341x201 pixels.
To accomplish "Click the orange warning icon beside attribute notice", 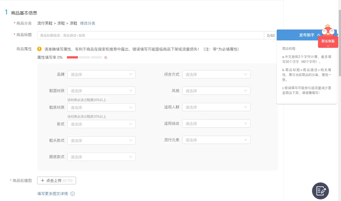I will (39, 49).
